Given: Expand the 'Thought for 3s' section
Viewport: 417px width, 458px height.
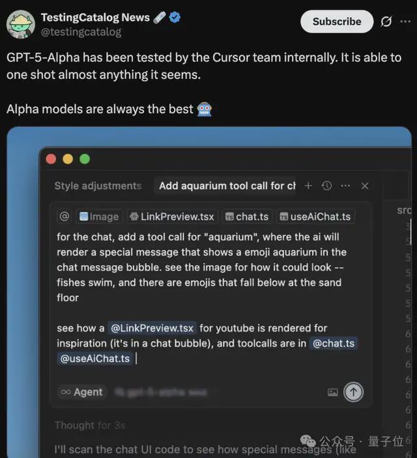Looking at the screenshot, I should (x=90, y=425).
